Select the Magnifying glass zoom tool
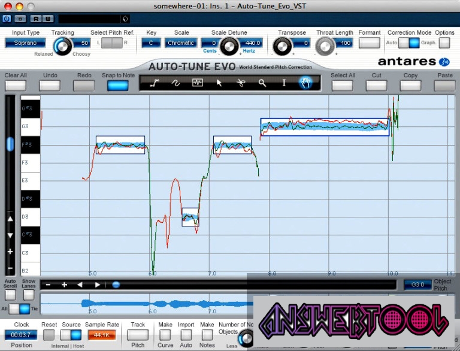The width and height of the screenshot is (460, 351). tap(262, 83)
